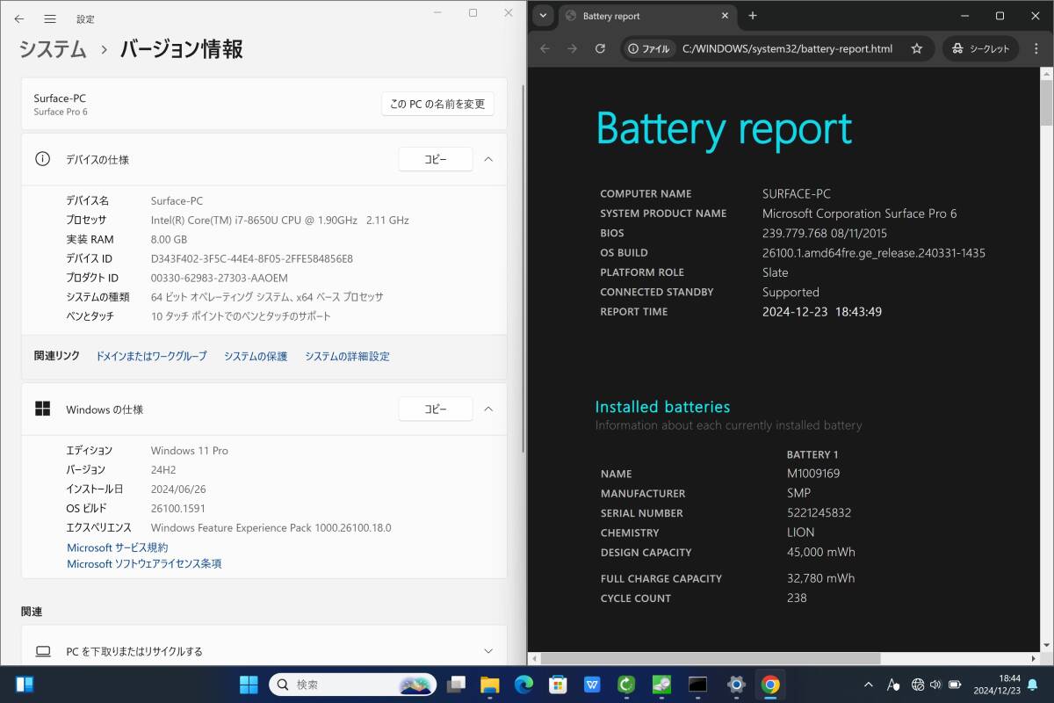Open network, volume, battery quick settings
Viewport: 1054px width, 703px height.
coord(936,684)
